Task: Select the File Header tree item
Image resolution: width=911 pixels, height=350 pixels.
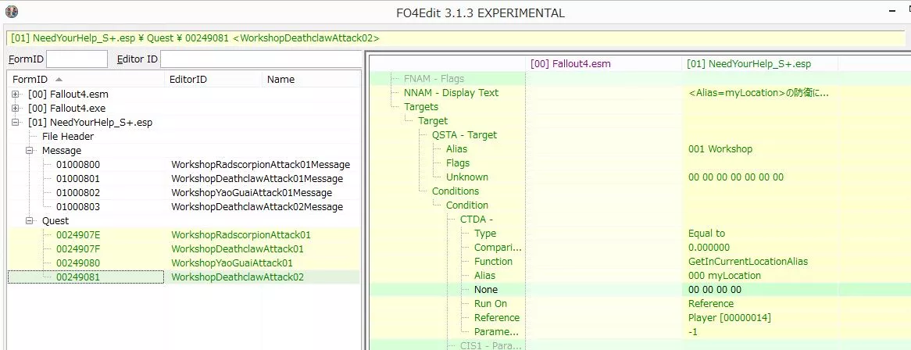Action: (68, 137)
